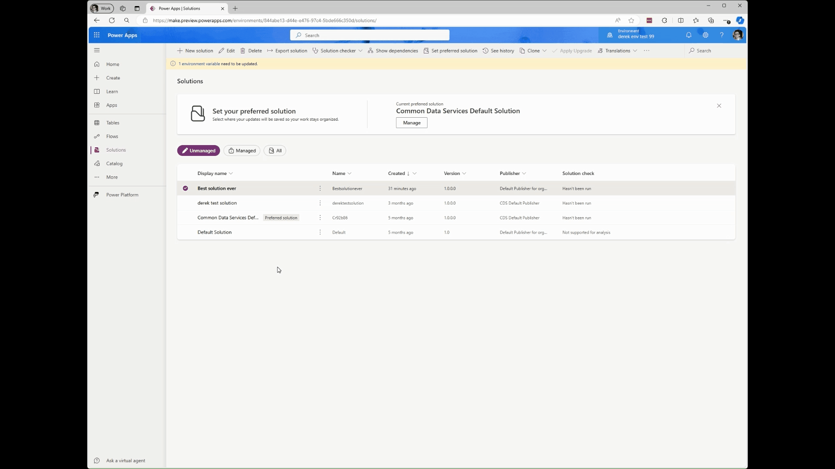This screenshot has height=469, width=835.
Task: Click inside the Power Apps search box
Action: pyautogui.click(x=370, y=35)
